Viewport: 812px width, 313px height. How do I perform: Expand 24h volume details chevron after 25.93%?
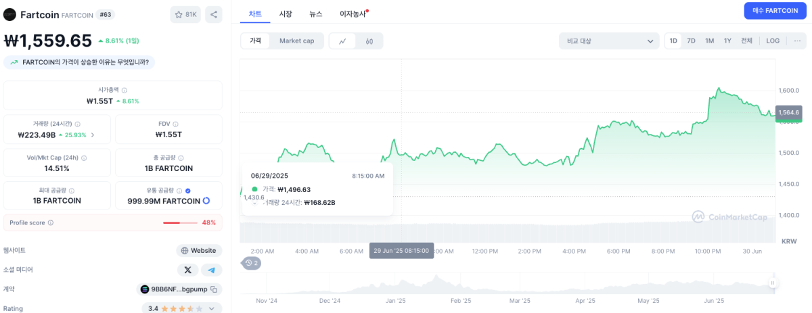pyautogui.click(x=92, y=135)
